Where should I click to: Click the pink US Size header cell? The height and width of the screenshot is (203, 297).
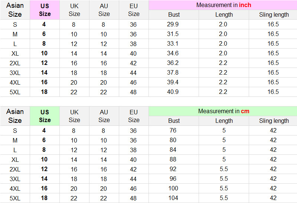45,10
